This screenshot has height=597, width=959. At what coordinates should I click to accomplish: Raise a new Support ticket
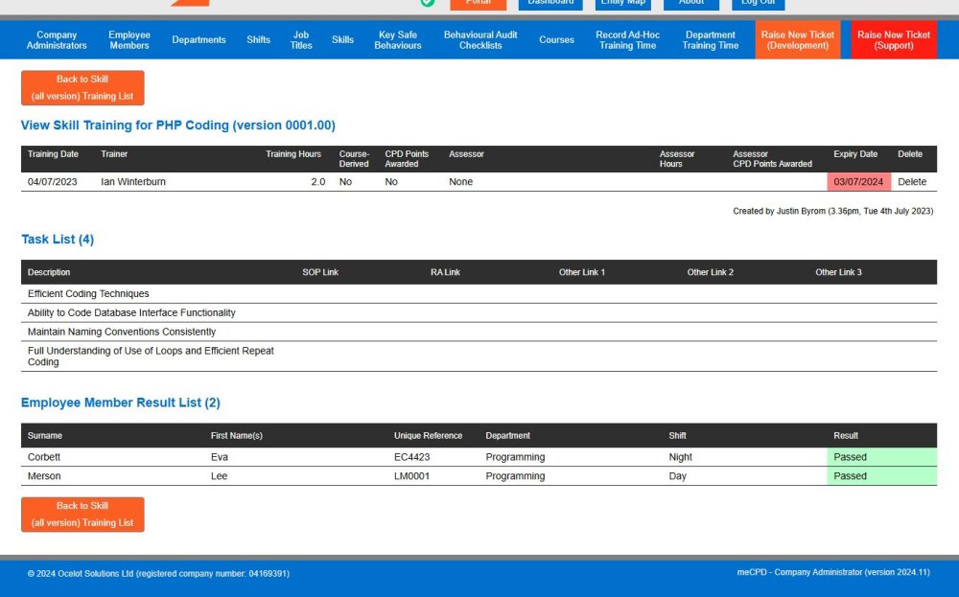(894, 40)
